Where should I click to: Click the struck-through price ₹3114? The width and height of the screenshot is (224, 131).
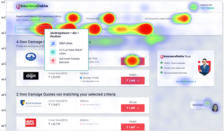133,103
